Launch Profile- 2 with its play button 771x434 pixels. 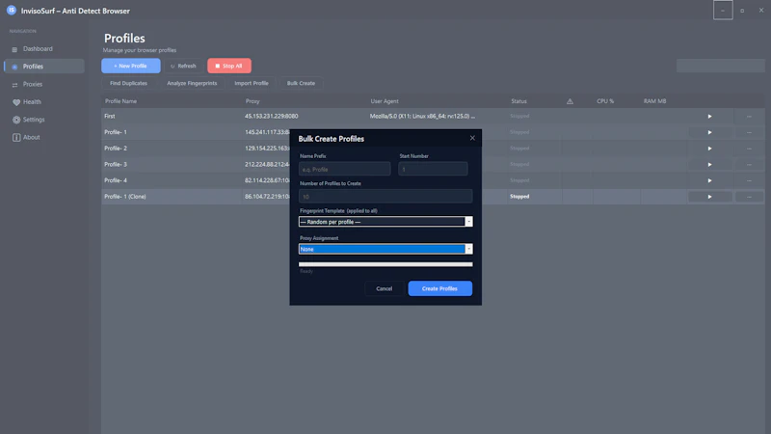tap(709, 149)
